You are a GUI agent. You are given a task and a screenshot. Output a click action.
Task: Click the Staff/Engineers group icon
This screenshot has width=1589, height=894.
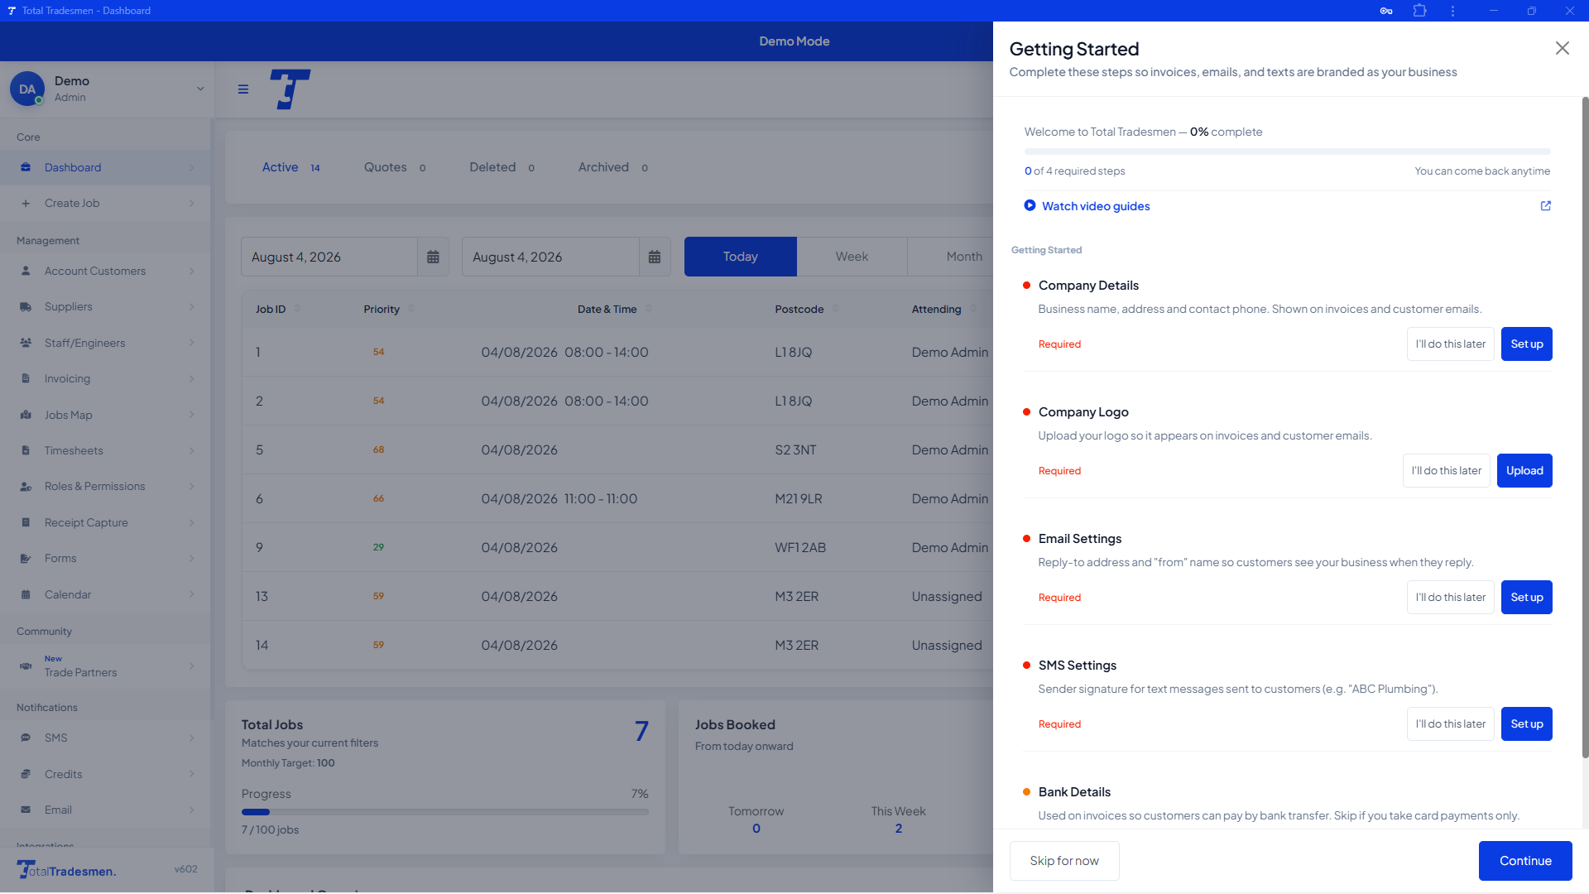coord(26,343)
